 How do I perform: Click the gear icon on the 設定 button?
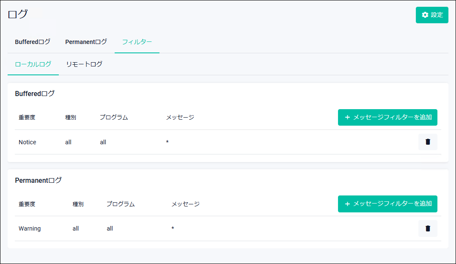coord(425,15)
